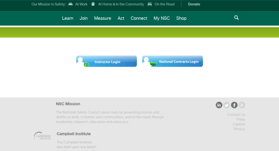Image resolution: width=279 pixels, height=151 pixels.
Task: Click the Campbell Institute logo
Action: click(42, 136)
